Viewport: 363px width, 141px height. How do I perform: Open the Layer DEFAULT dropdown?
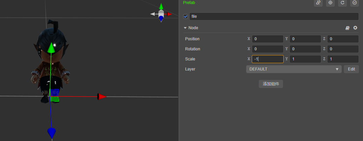point(294,69)
